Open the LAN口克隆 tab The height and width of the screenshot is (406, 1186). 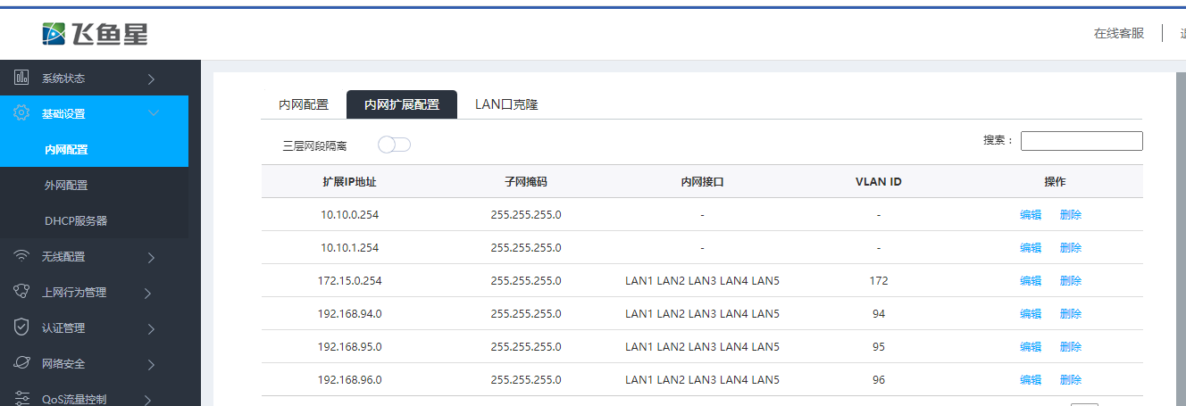pos(506,104)
